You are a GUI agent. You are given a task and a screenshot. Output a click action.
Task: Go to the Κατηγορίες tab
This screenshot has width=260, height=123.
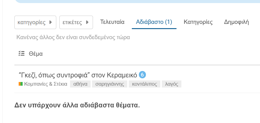(198, 22)
